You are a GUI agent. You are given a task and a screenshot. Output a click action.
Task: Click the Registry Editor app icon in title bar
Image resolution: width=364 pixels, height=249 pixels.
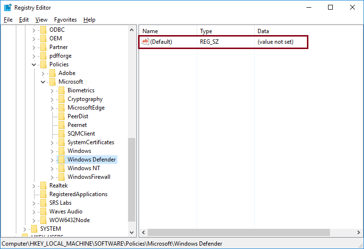pos(8,7)
